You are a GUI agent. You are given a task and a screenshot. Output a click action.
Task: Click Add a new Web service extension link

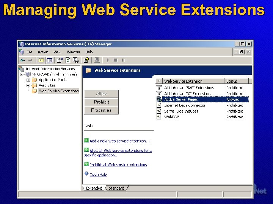[x=119, y=141]
